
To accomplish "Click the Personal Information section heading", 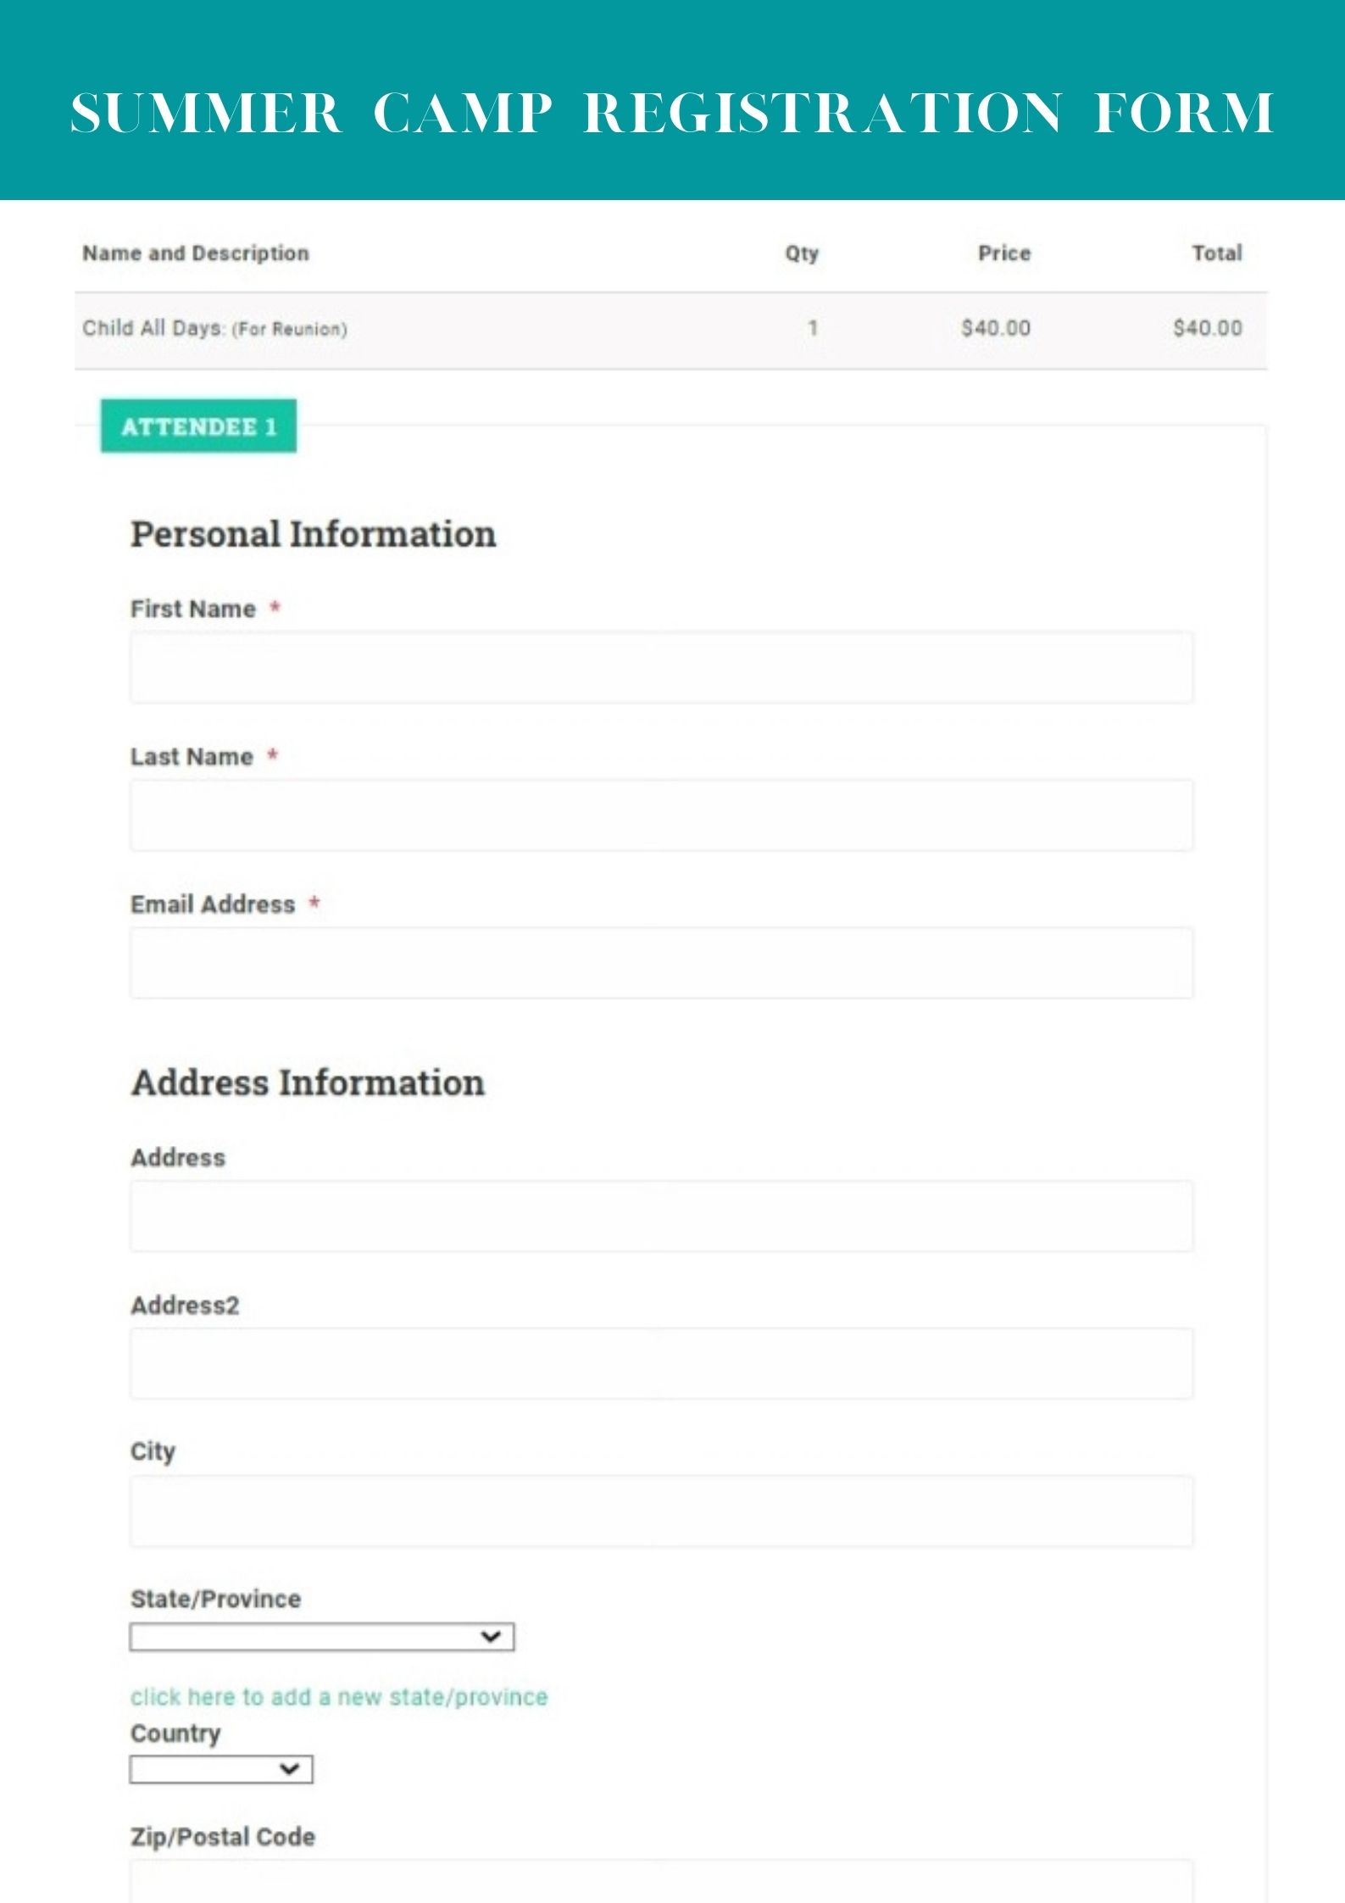I will (313, 534).
